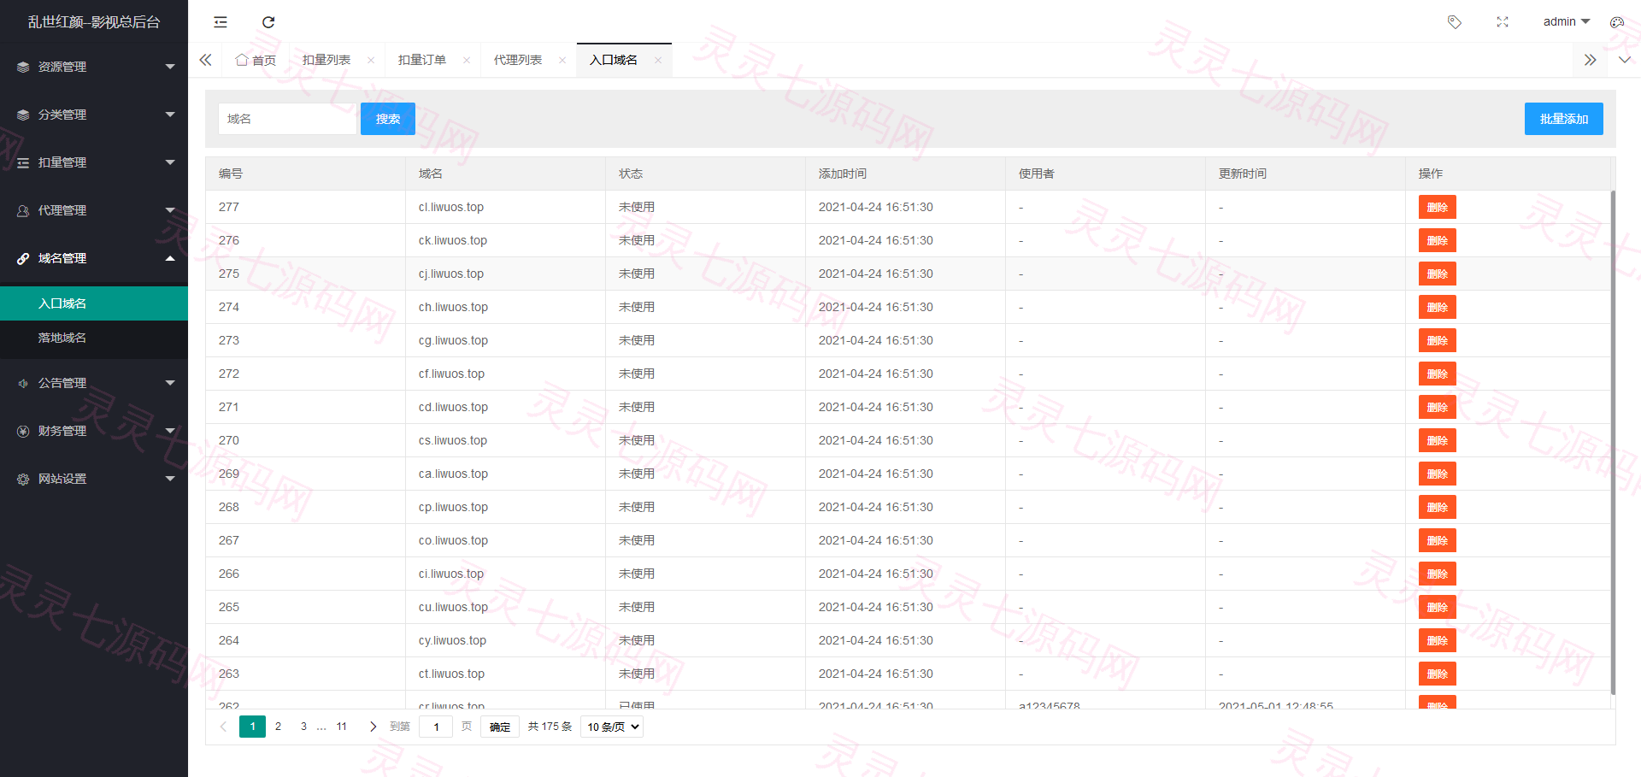
Task: Expand the 资源管理 sidebar menu
Action: point(94,67)
